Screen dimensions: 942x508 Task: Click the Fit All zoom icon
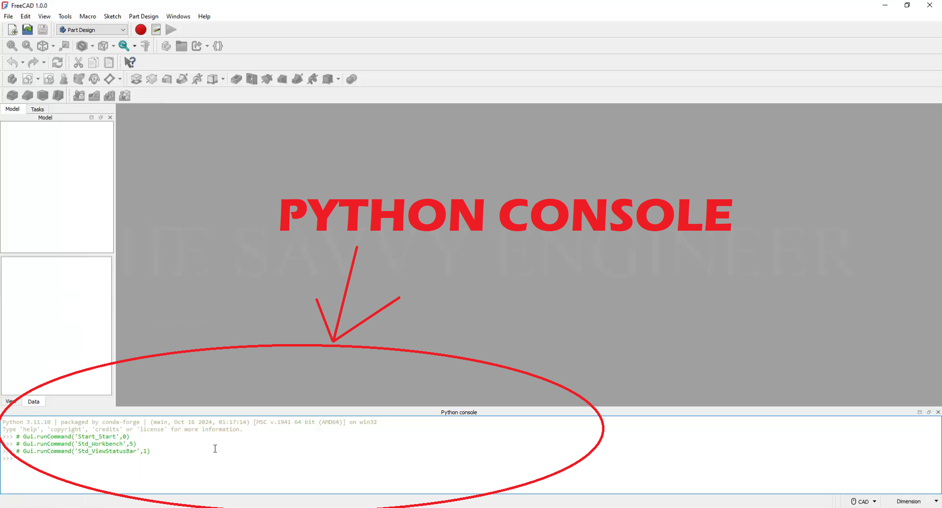[x=12, y=46]
